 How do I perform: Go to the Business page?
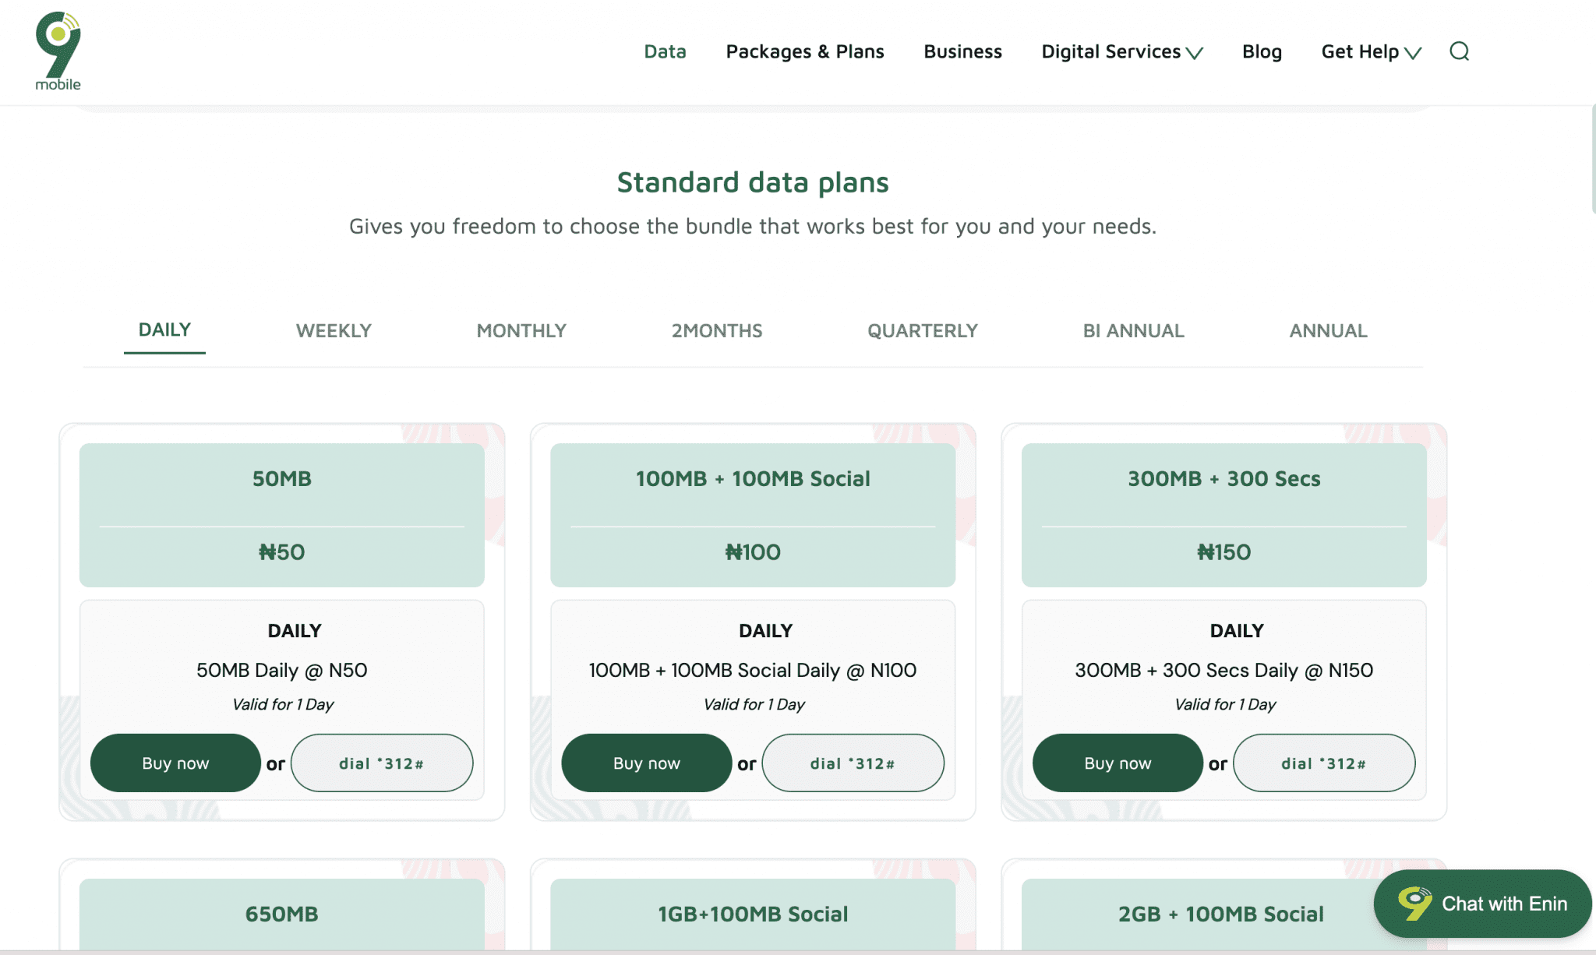962,51
